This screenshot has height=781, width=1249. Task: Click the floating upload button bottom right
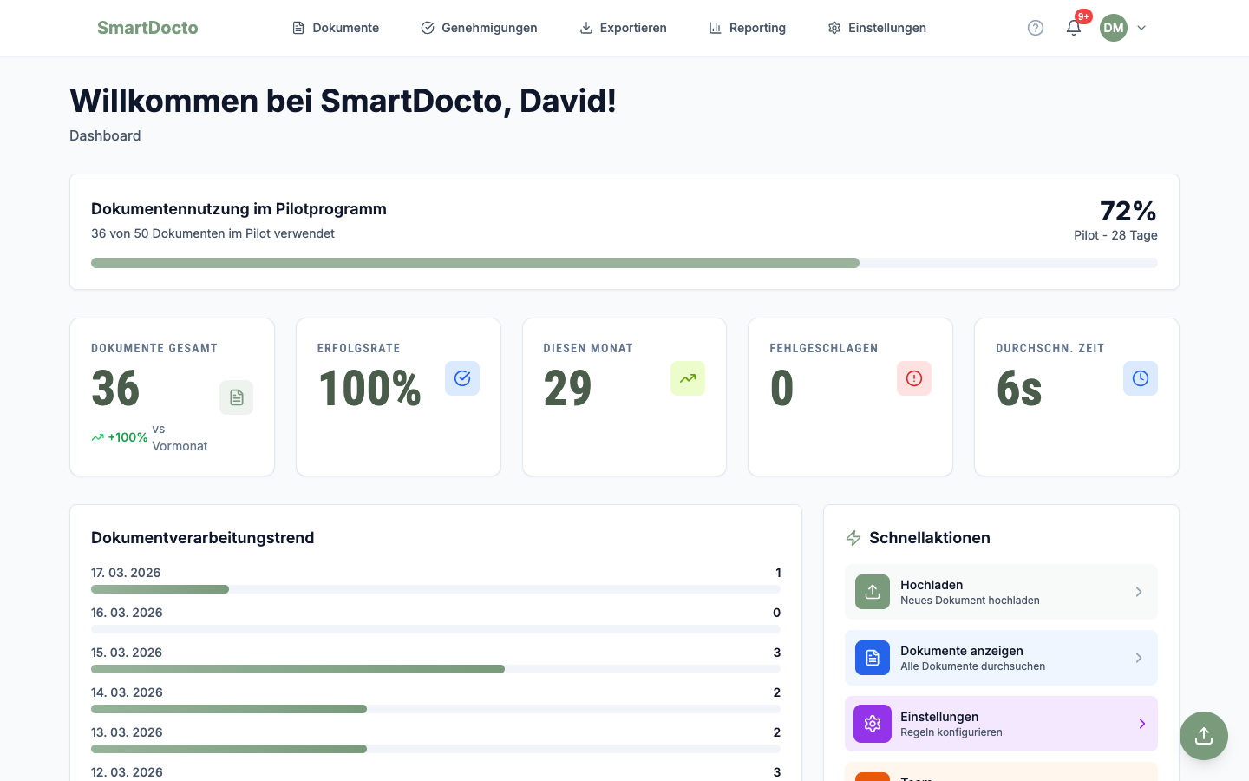1204,736
